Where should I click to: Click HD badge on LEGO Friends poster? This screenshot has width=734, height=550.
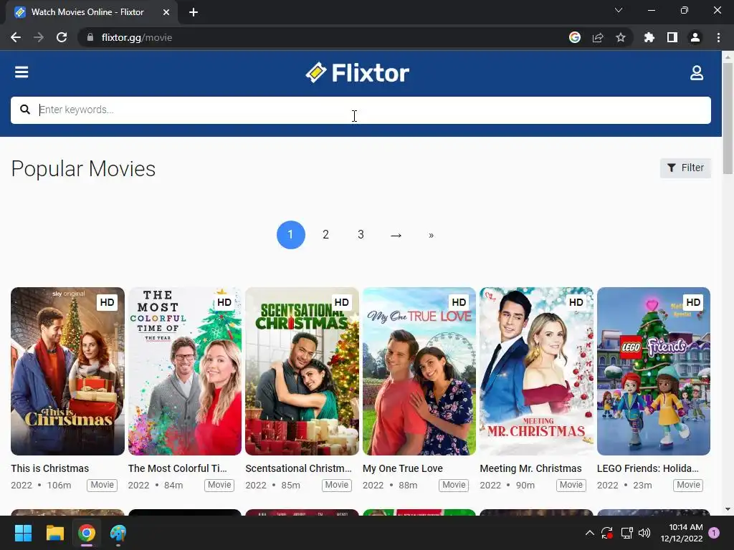point(693,303)
